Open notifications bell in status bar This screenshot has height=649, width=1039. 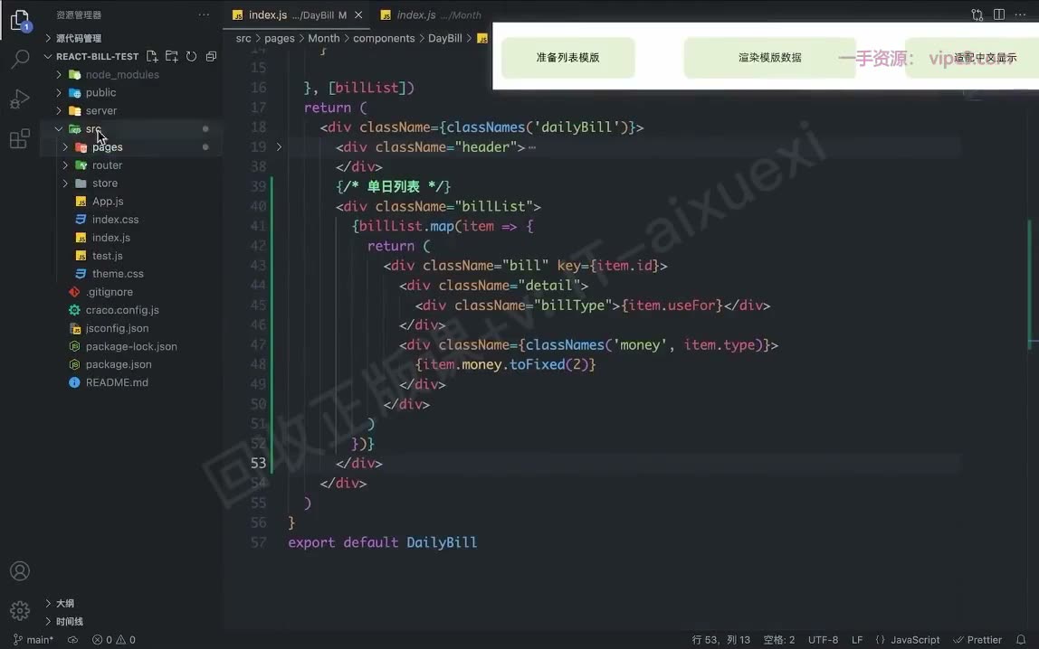1021,640
